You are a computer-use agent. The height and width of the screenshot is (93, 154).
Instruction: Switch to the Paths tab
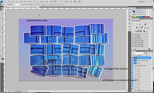[x=144, y=51]
